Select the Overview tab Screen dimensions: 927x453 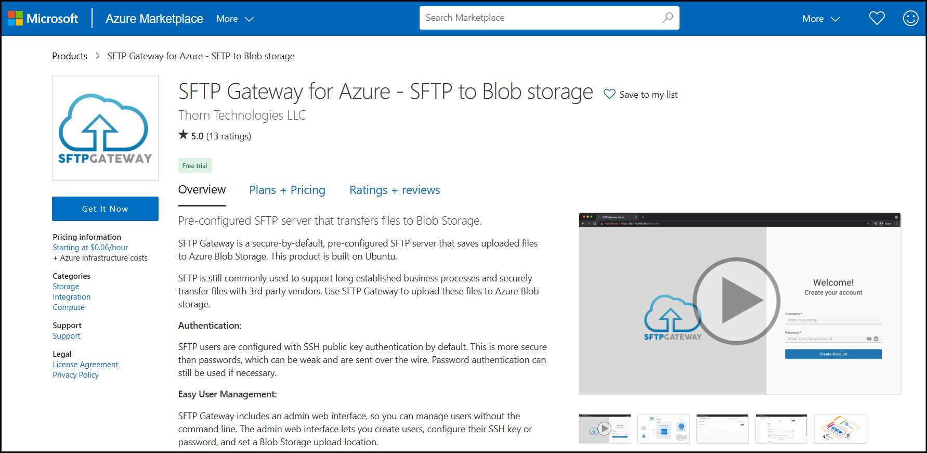(x=202, y=190)
